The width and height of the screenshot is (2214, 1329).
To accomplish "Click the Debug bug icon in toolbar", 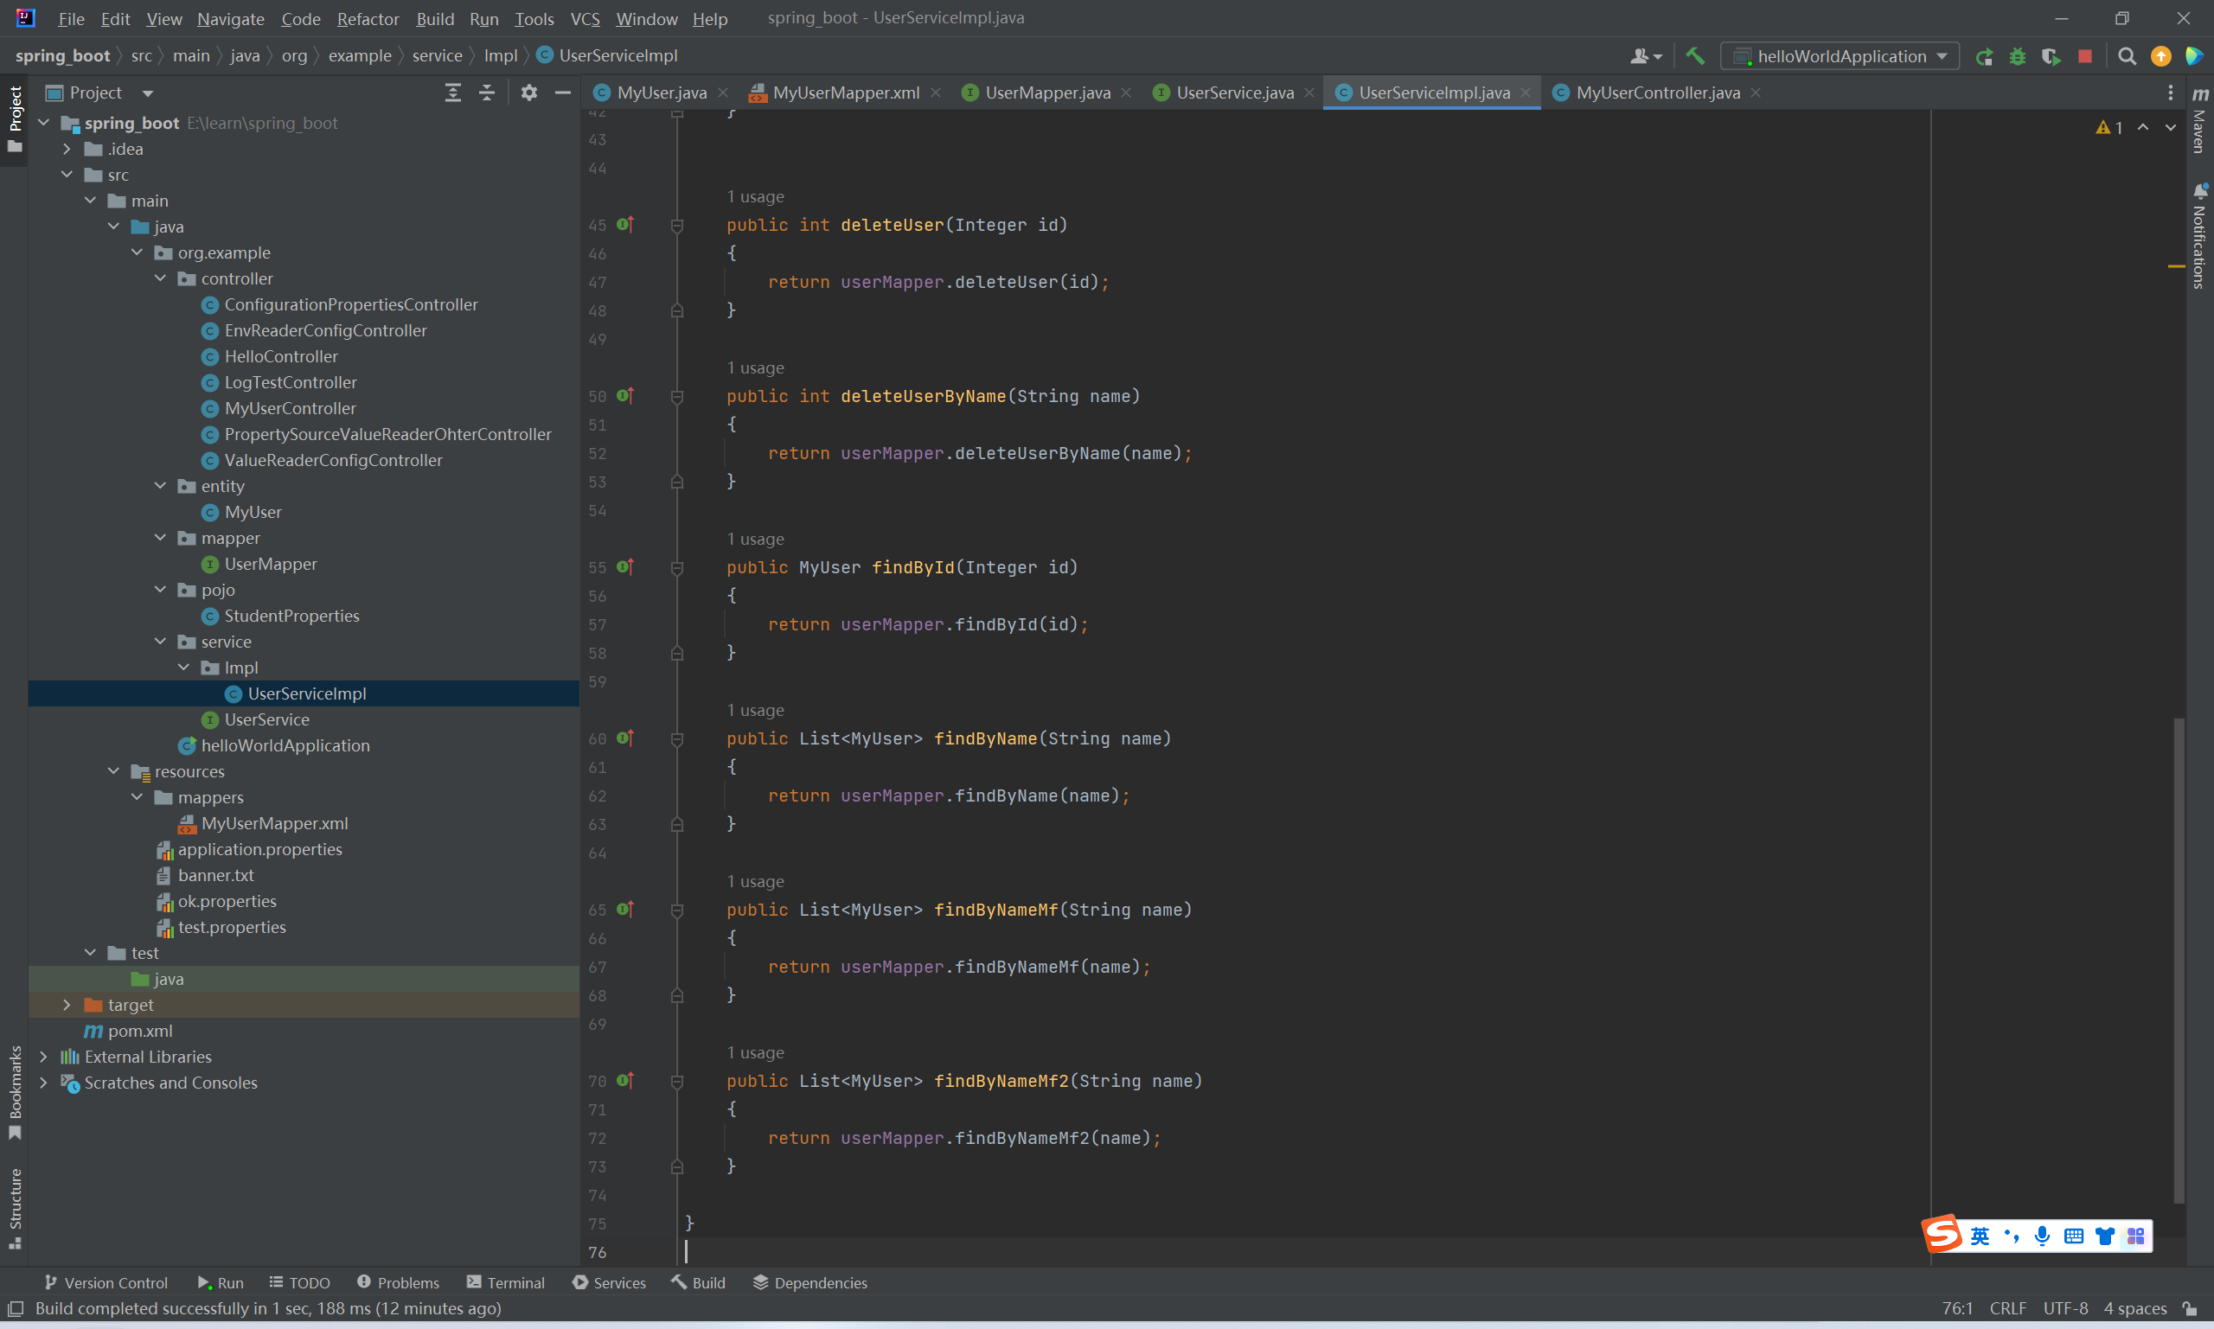I will point(2017,56).
